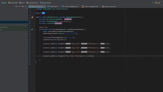Open the MainActivity class breadcrumb
This screenshot has height=92, width=163.
tap(45, 3)
